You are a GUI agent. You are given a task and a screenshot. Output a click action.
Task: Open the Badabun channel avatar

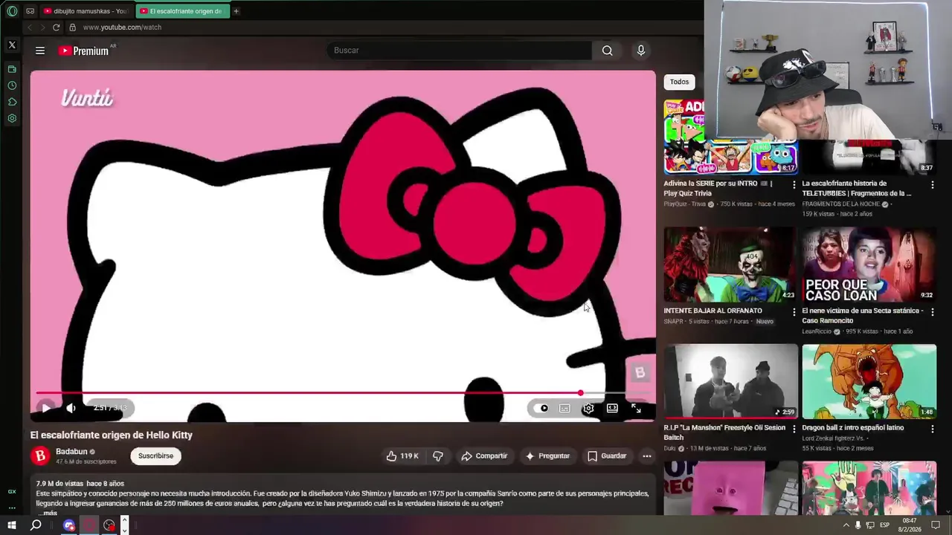tap(40, 455)
